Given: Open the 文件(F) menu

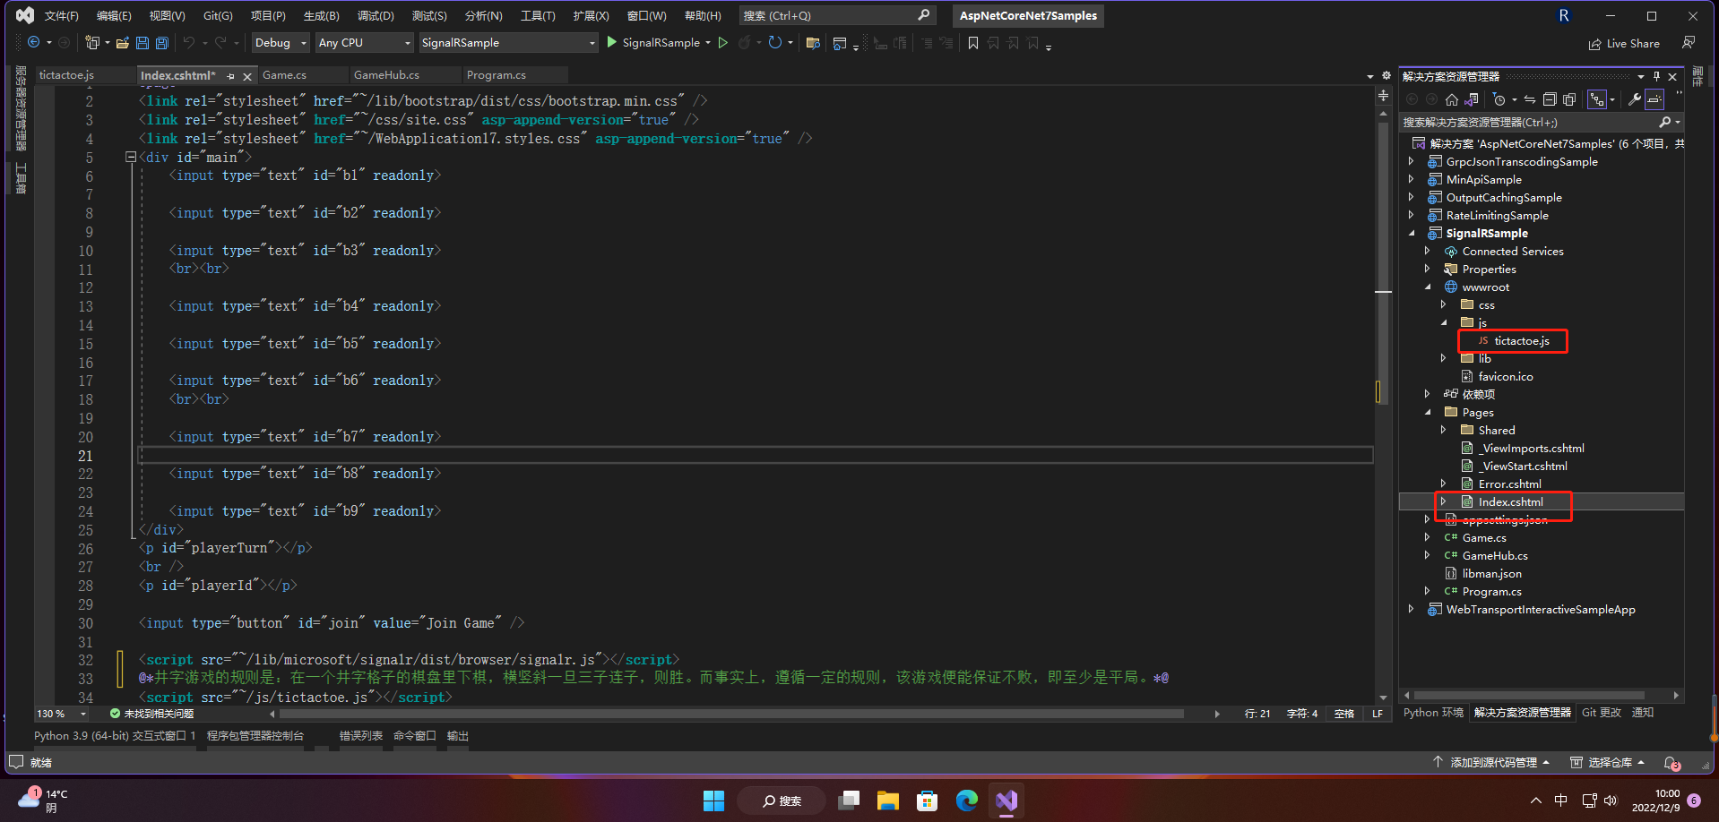Looking at the screenshot, I should pyautogui.click(x=62, y=16).
